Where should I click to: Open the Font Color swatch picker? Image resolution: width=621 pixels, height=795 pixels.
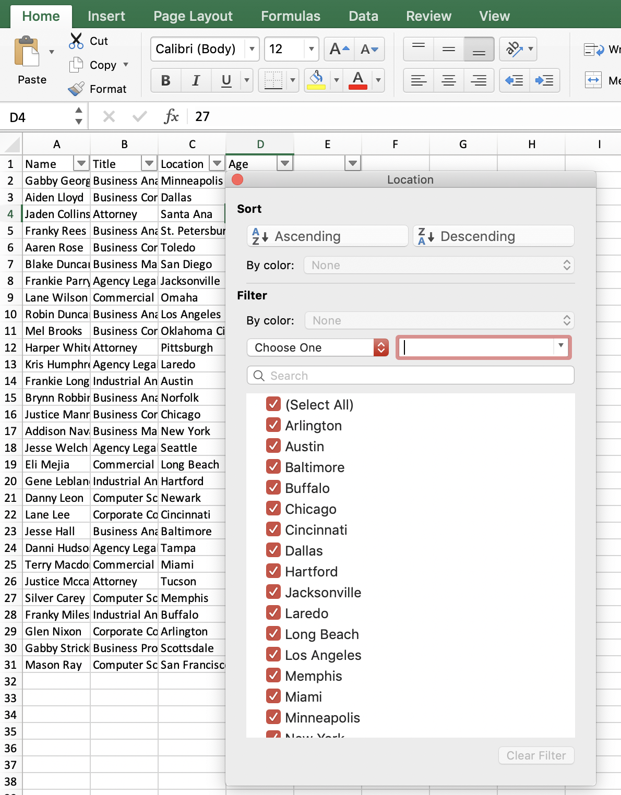377,80
